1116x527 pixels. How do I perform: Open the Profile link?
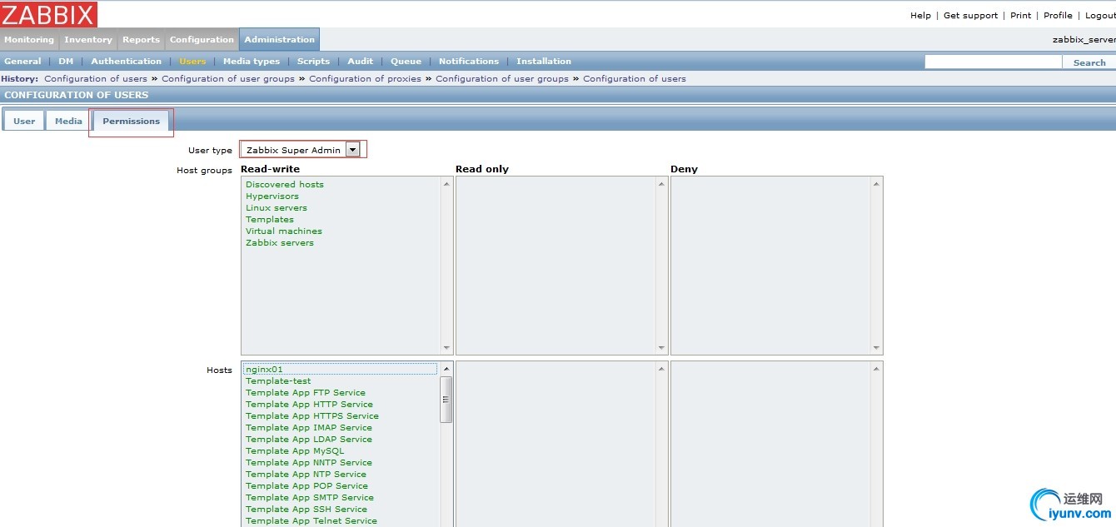point(1058,15)
